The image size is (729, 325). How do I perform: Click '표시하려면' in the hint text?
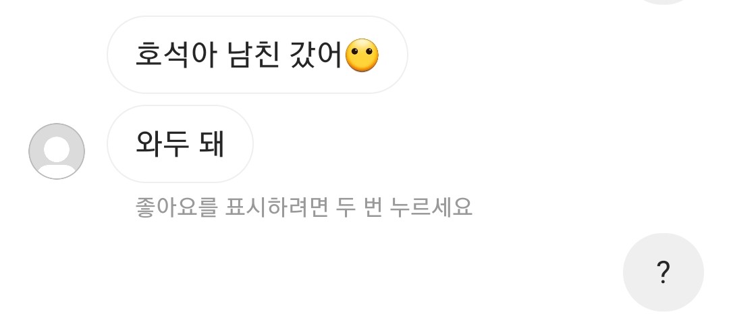pos(277,207)
